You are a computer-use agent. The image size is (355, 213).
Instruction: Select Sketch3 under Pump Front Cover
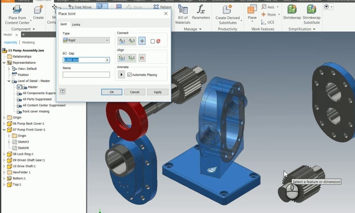pyautogui.click(x=23, y=142)
